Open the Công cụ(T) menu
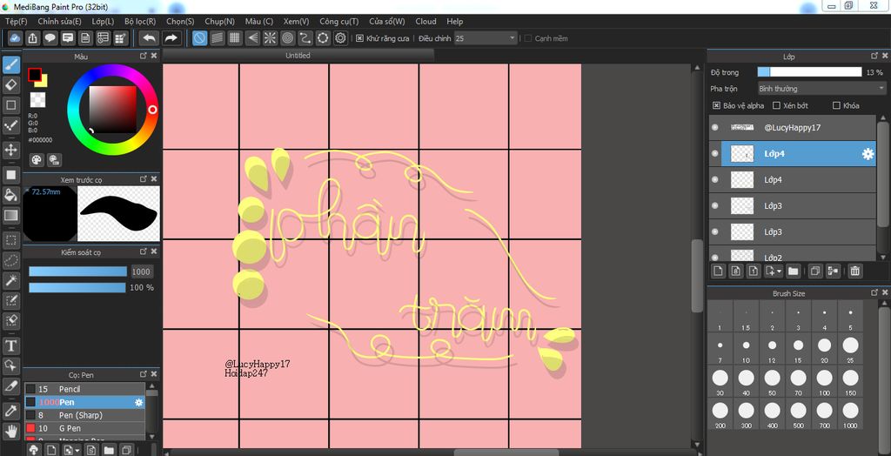891x456 pixels. 339,22
